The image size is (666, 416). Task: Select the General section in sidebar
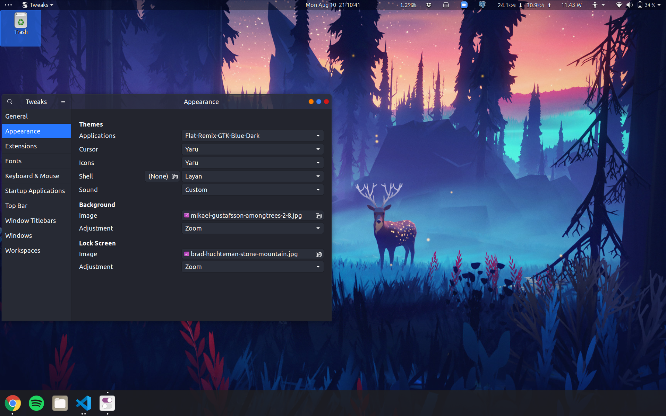(x=16, y=116)
